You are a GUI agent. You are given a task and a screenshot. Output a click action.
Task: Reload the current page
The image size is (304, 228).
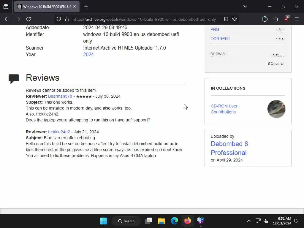(28, 19)
